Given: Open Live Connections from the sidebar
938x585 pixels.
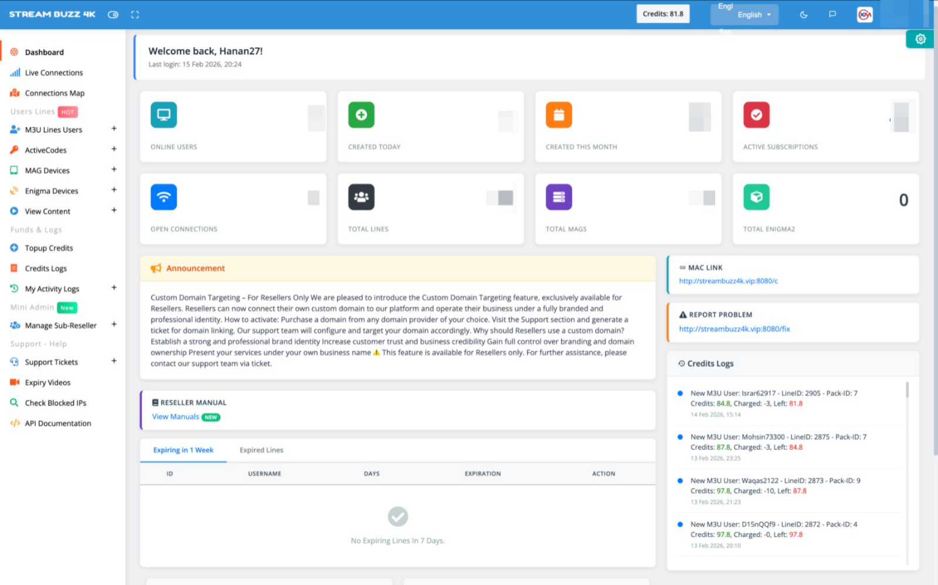Looking at the screenshot, I should pos(53,73).
